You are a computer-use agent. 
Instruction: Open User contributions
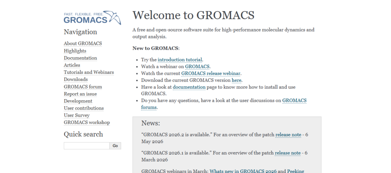tap(84, 108)
